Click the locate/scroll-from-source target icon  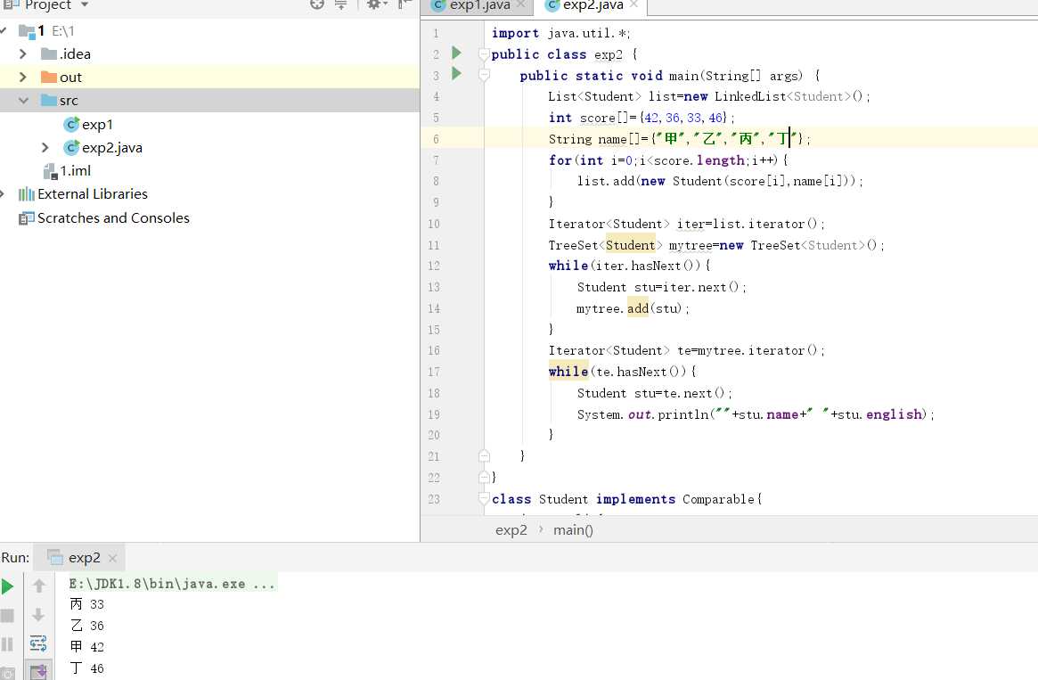tap(317, 4)
